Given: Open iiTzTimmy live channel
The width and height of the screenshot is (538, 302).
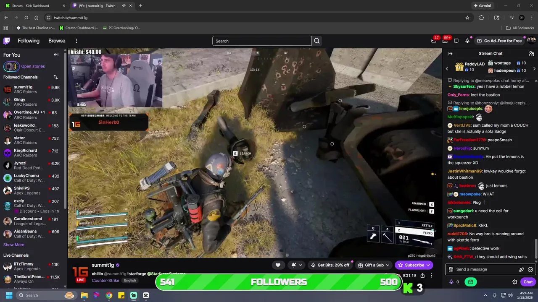Looking at the screenshot, I should tap(32, 266).
